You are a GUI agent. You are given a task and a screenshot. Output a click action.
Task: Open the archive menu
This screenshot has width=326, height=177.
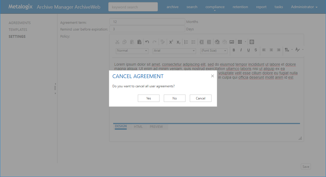pos(172,7)
